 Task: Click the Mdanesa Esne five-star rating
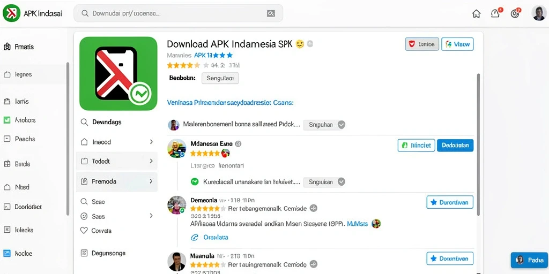point(205,153)
